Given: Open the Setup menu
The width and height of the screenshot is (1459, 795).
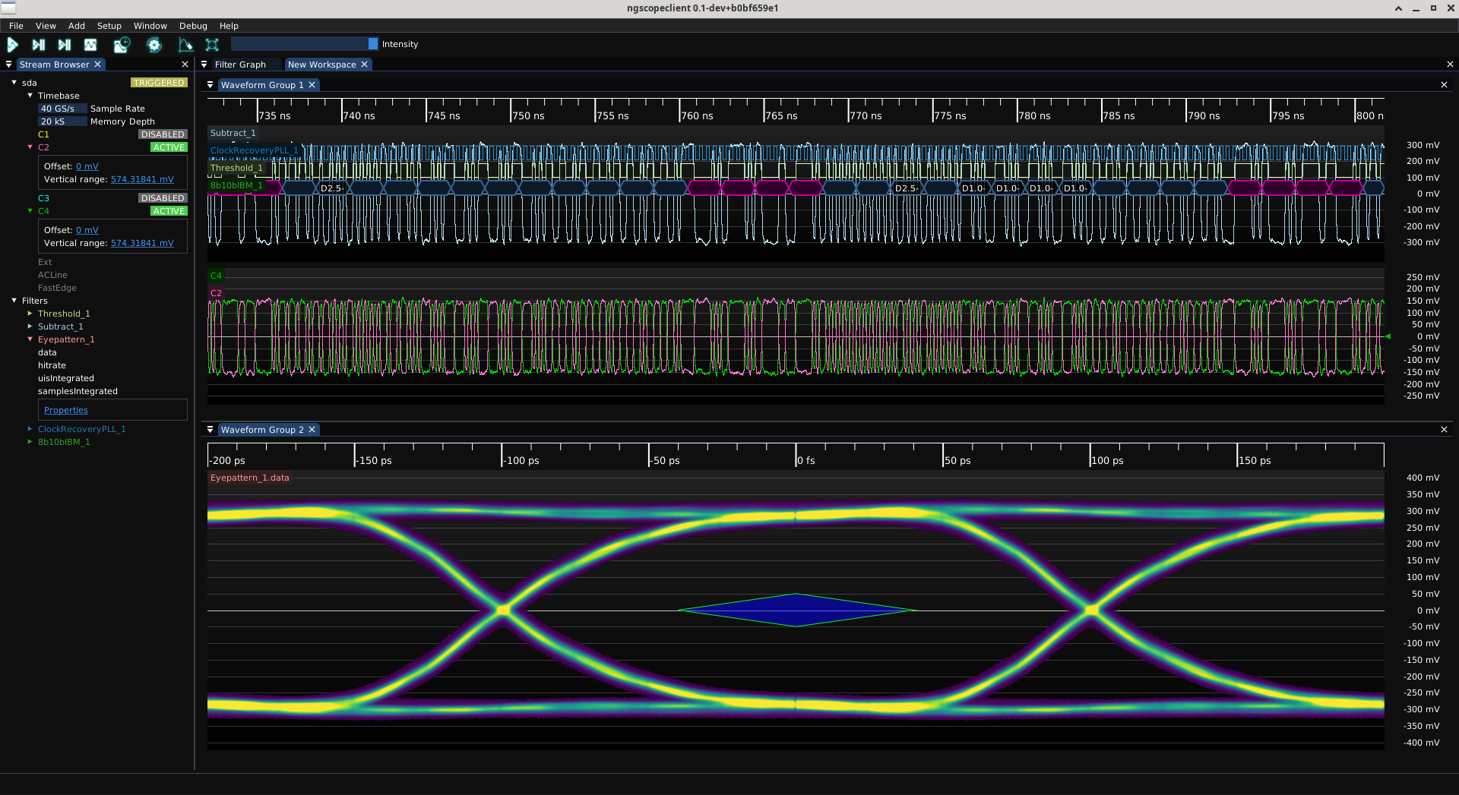Looking at the screenshot, I should click(109, 26).
